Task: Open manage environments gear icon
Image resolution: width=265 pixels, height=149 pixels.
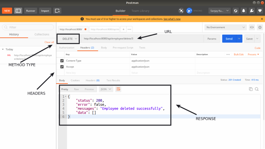Action: [x=260, y=27]
